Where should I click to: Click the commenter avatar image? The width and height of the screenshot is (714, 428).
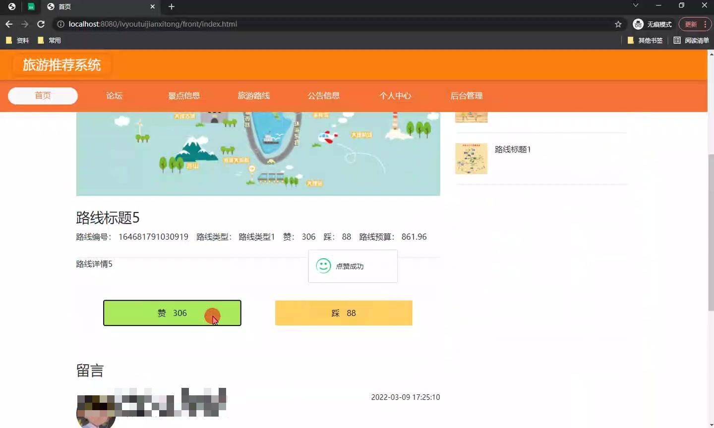tap(96, 412)
